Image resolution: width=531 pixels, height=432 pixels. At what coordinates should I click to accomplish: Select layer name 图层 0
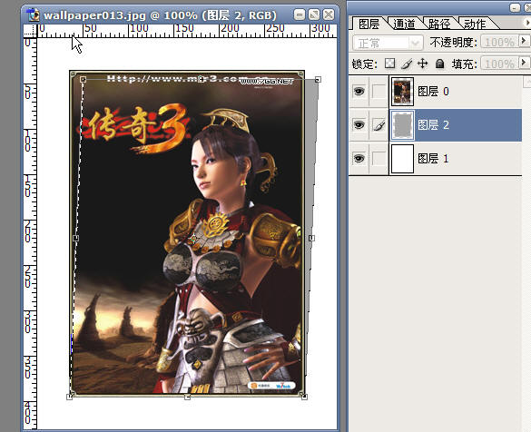pos(433,92)
